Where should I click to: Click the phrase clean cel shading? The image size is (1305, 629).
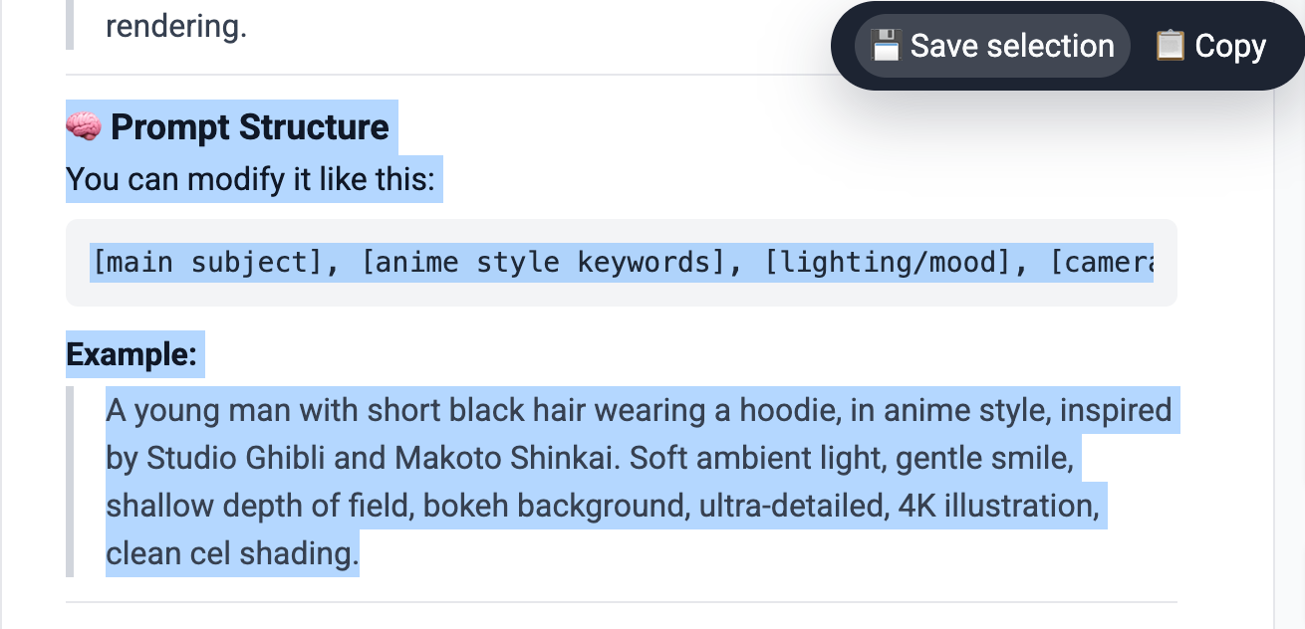click(x=231, y=553)
